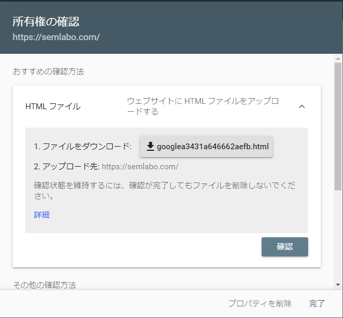The width and height of the screenshot is (343, 318).
Task: Click the scrollbar up arrow
Action: tap(338, 57)
